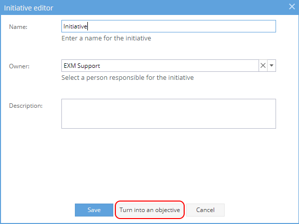299x224 pixels.
Task: Click Turn into an objective button
Action: [x=150, y=210]
